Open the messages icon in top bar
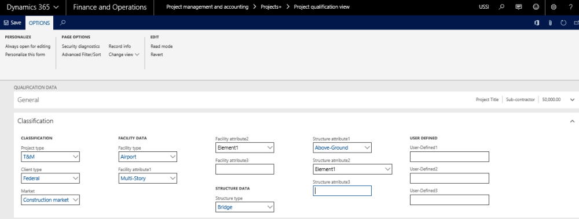Viewport: 579px width, 219px height. coord(518,7)
